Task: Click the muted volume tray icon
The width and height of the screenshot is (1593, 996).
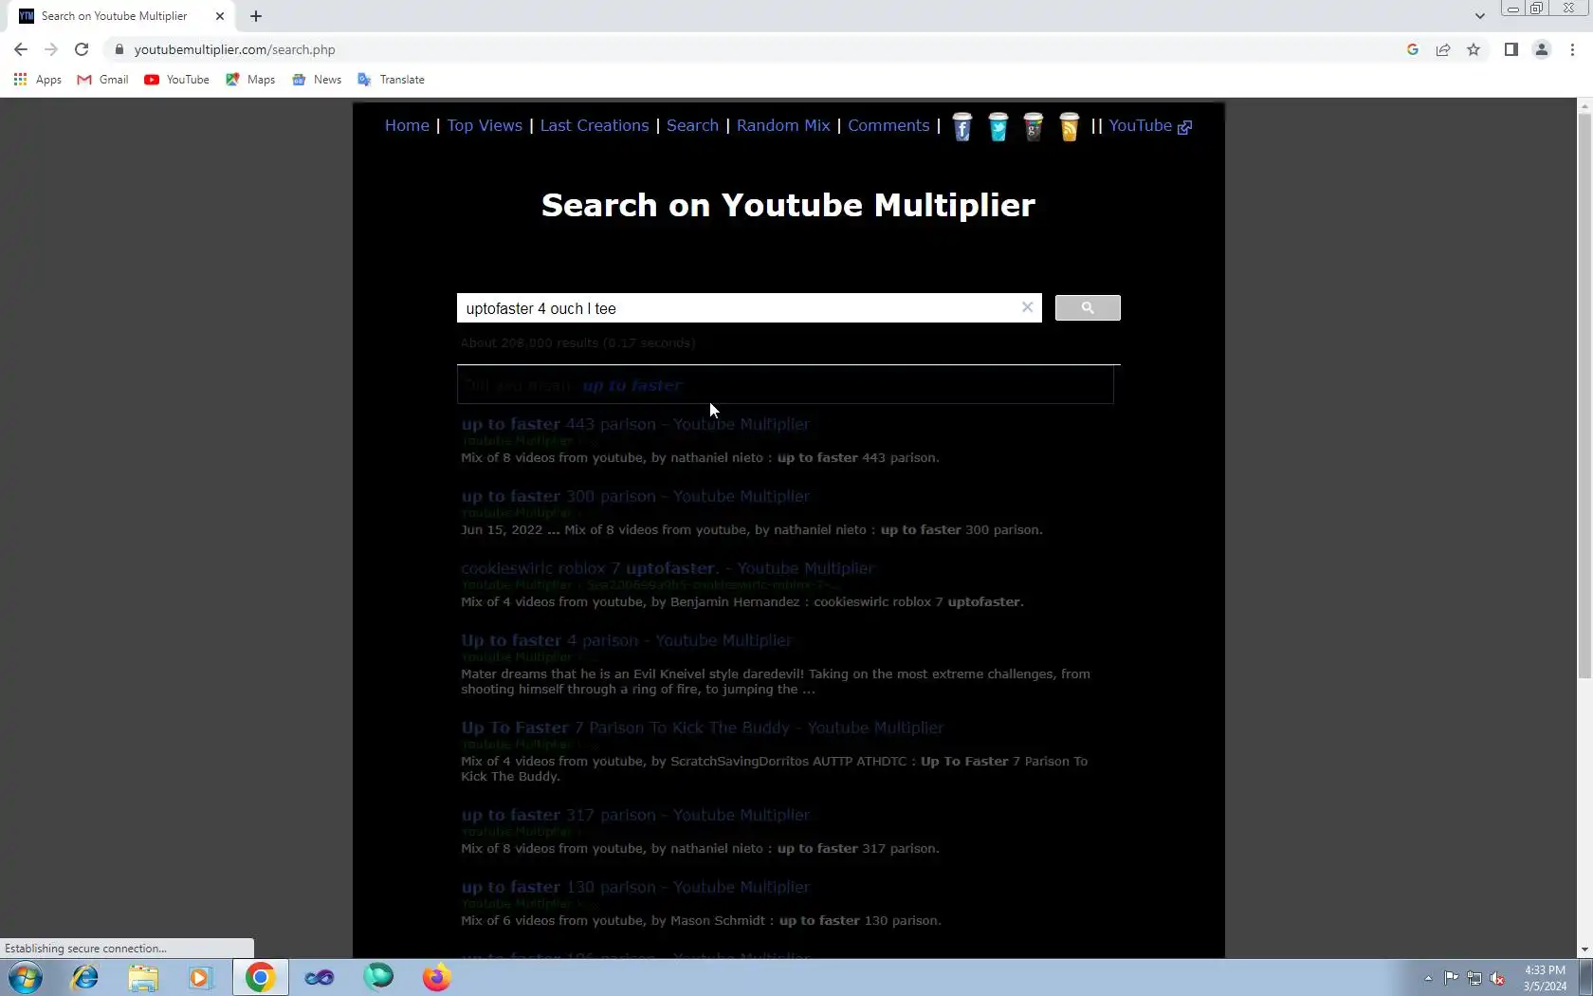Action: 1497,978
